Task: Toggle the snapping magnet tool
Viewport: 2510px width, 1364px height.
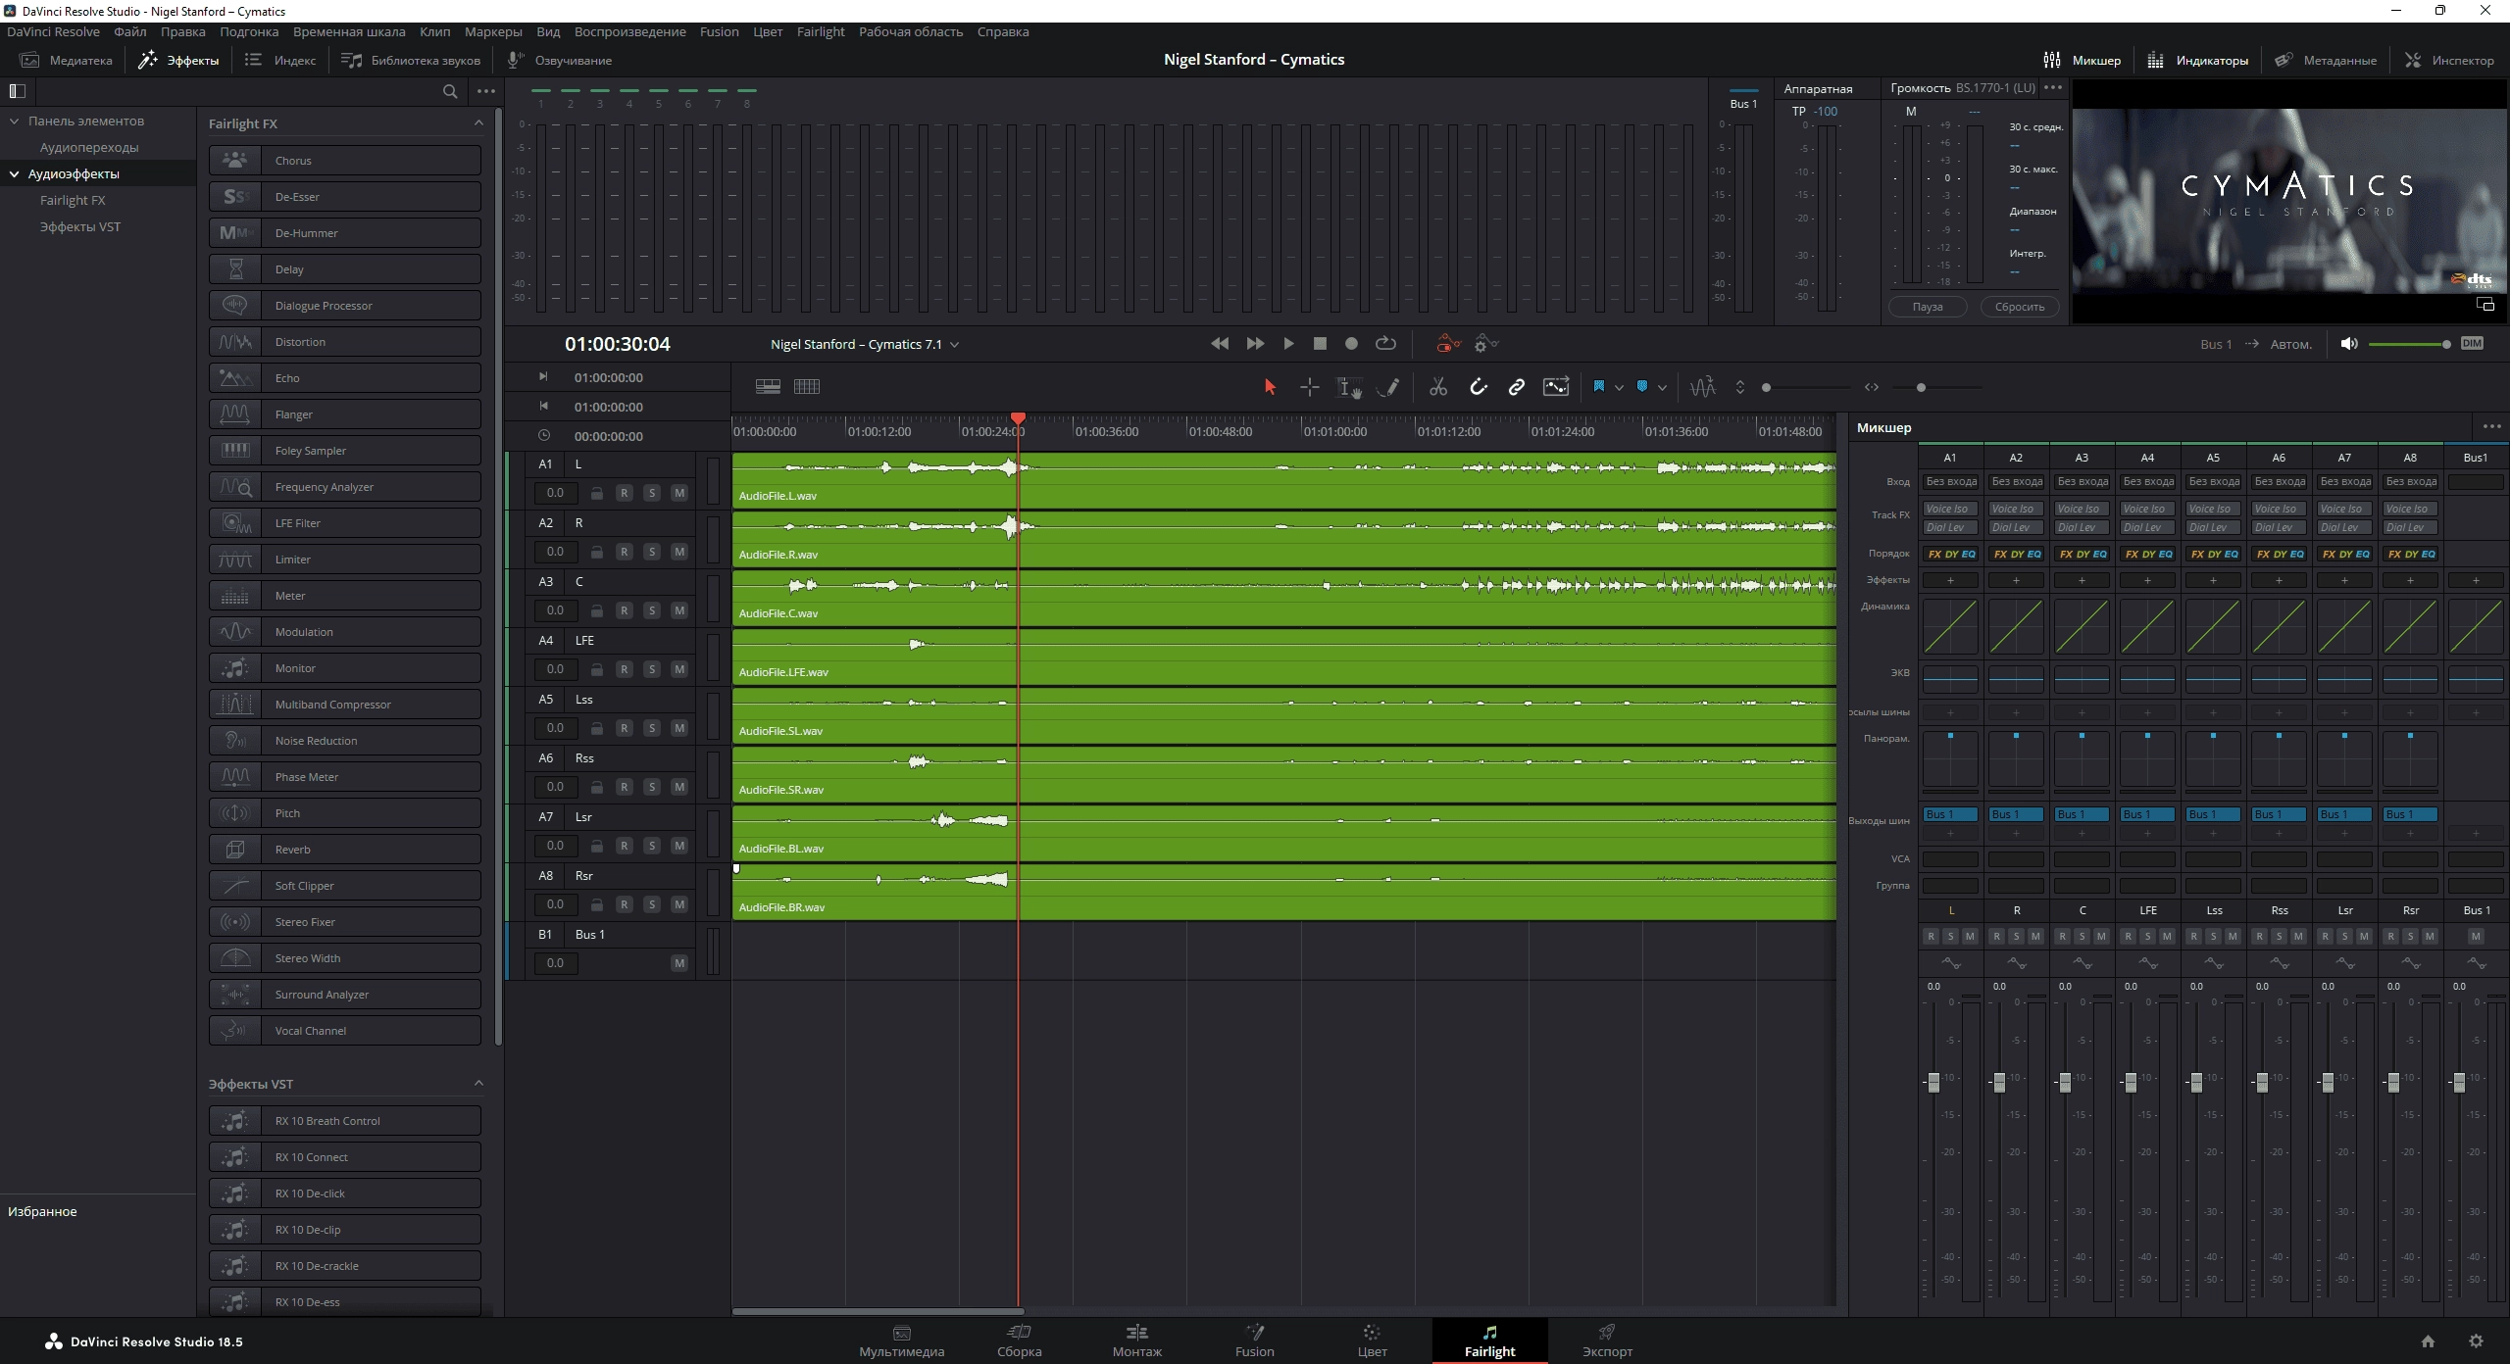Action: (x=1479, y=387)
